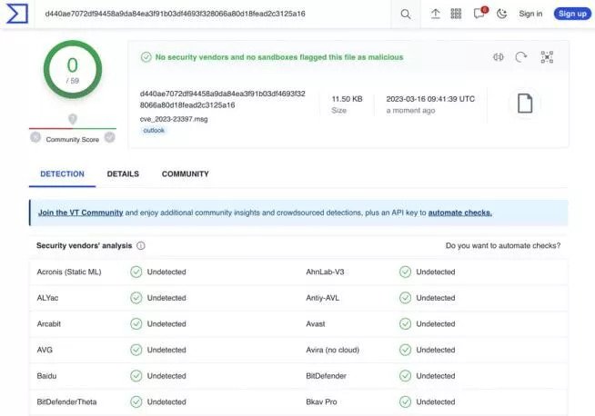Click the Join the VT Community link
This screenshot has width=595, height=416.
(x=80, y=213)
